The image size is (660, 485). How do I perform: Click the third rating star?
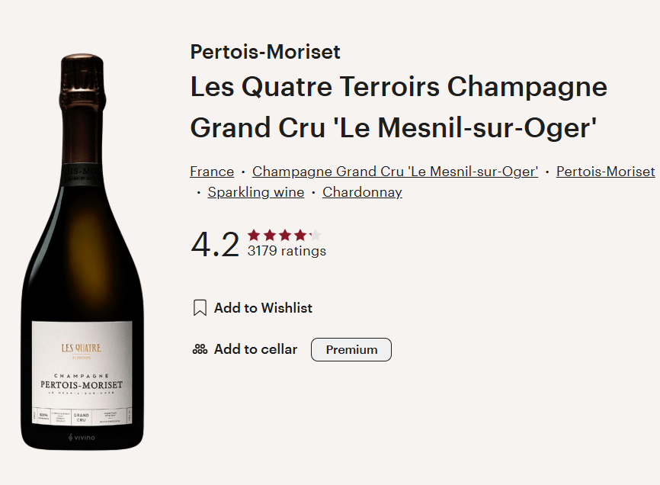coord(284,236)
